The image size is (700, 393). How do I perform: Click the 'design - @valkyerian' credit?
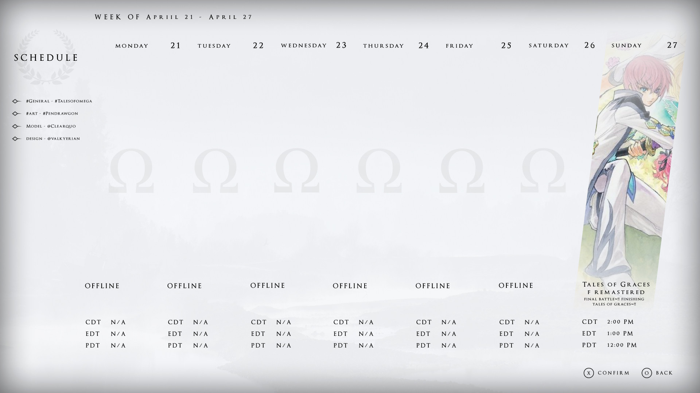(53, 139)
